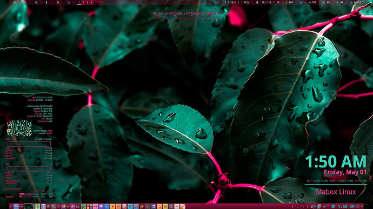Click the 70% volume indicator in the top bar
This screenshot has height=209, width=373.
[312, 2]
